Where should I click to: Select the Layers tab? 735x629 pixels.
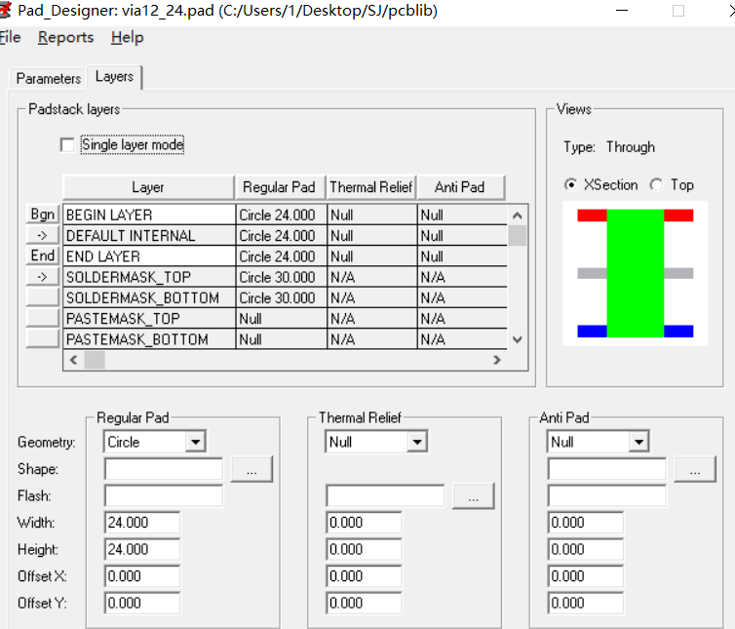tap(114, 76)
